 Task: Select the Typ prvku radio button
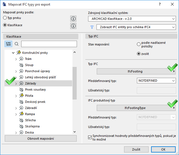tap(5, 18)
